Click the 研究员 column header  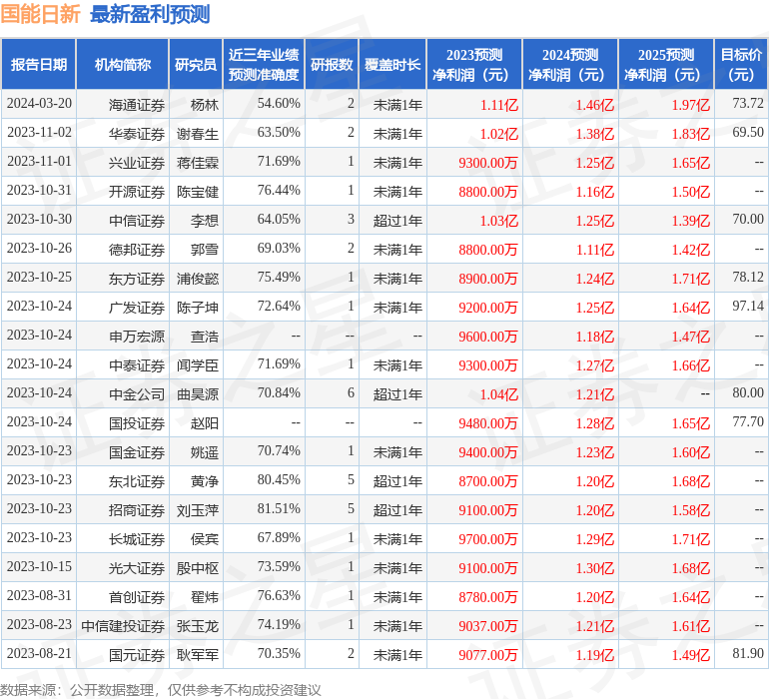tap(196, 64)
